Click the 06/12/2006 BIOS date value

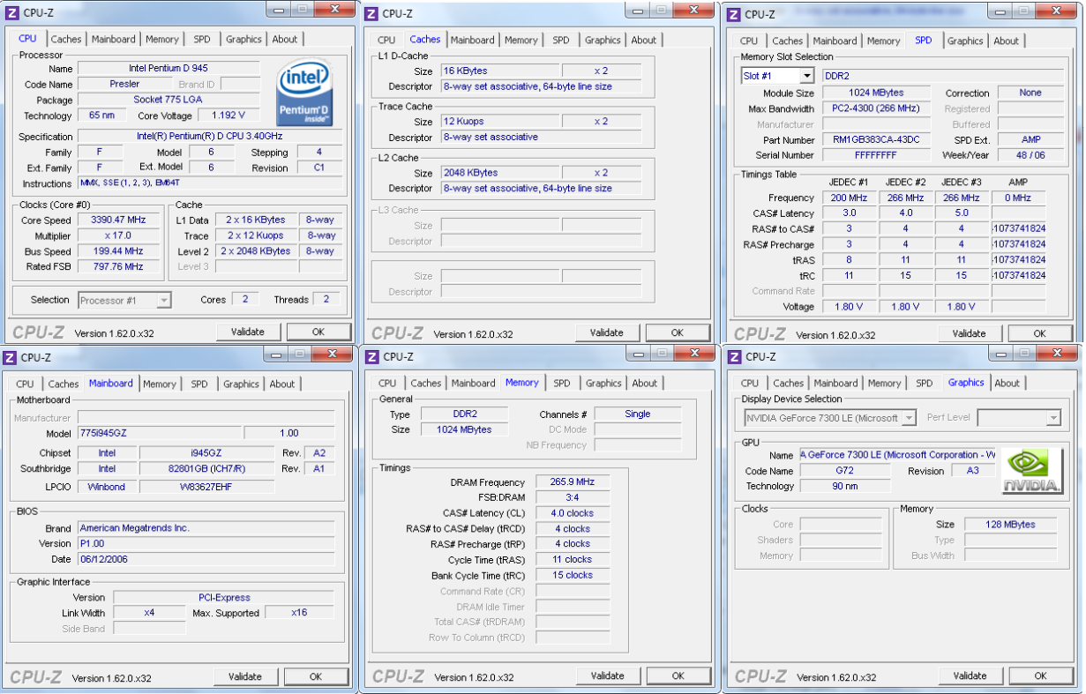206,559
